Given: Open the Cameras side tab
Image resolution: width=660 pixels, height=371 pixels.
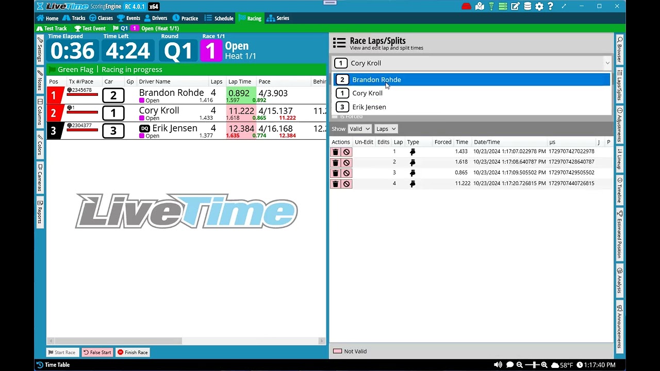Looking at the screenshot, I should [40, 178].
